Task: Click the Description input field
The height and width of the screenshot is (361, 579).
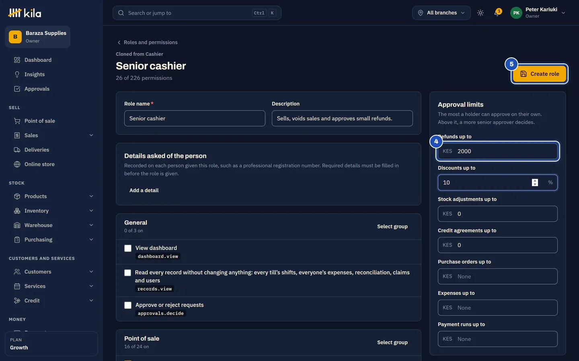Action: click(342, 118)
